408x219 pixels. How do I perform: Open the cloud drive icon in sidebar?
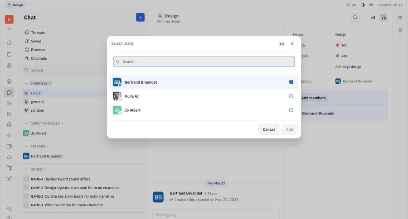coord(9,157)
